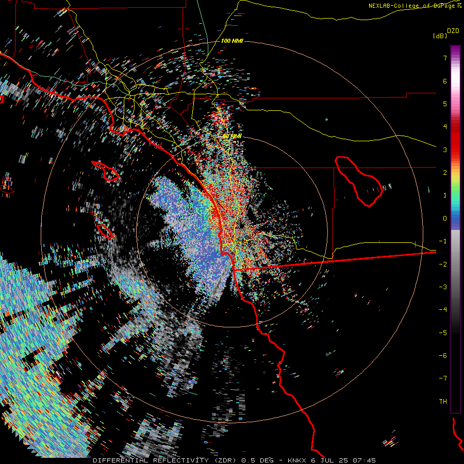Viewport: 464px width, 464px height.
Task: Select the 5 dB scale label
Action: 445,104
